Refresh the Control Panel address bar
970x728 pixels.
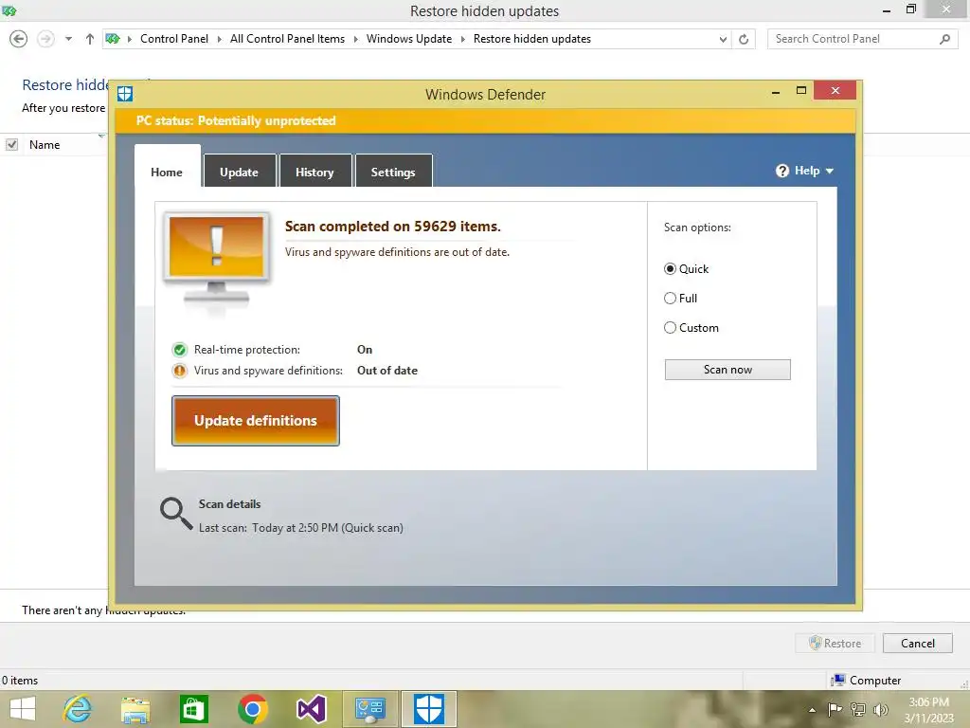(x=744, y=39)
